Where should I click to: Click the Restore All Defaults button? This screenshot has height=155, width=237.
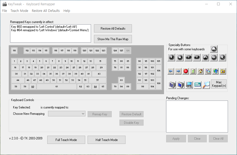click(x=113, y=29)
